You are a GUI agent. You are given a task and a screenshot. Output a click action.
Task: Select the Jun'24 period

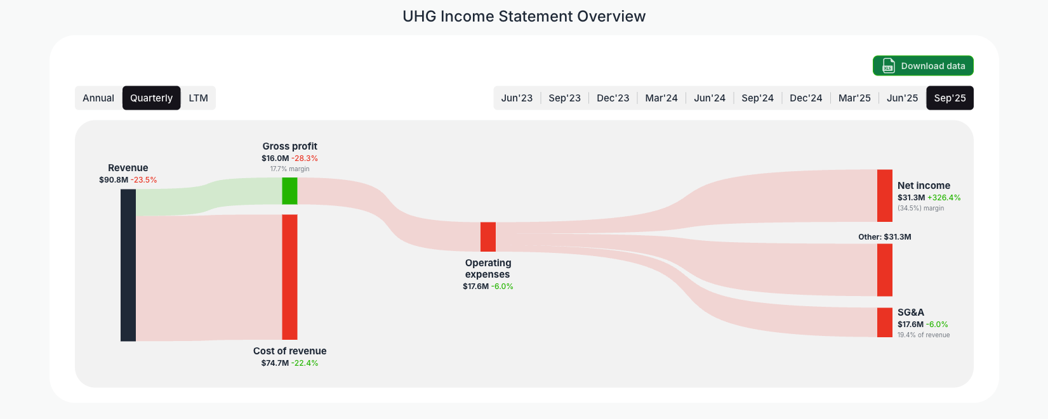click(709, 98)
